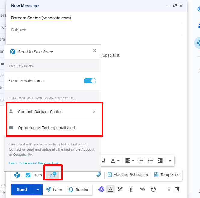The image size is (200, 198).
Task: Click the Yesware logo in the compose toolbar
Action: [x=17, y=175]
